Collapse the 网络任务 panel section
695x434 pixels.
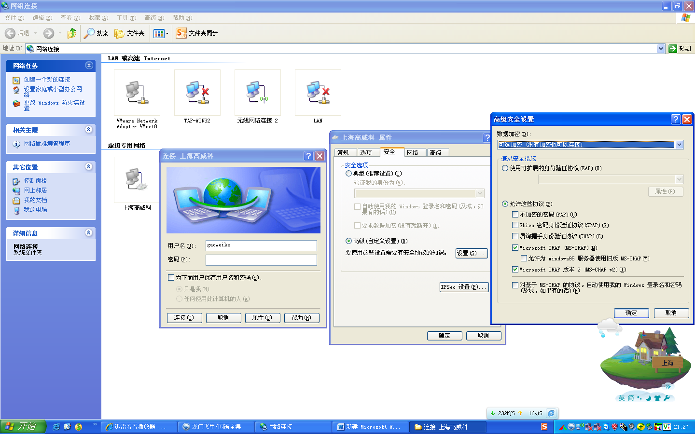point(89,66)
